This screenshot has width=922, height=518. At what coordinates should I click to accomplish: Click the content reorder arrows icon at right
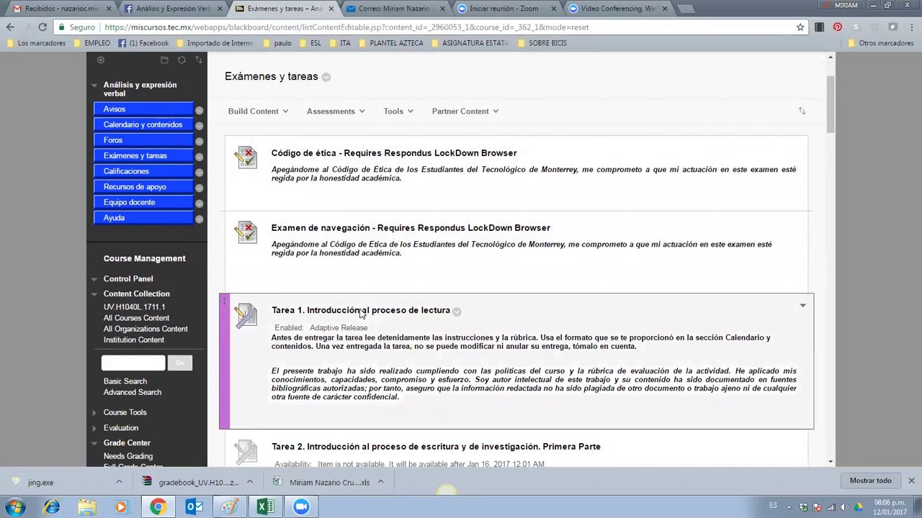tap(802, 111)
